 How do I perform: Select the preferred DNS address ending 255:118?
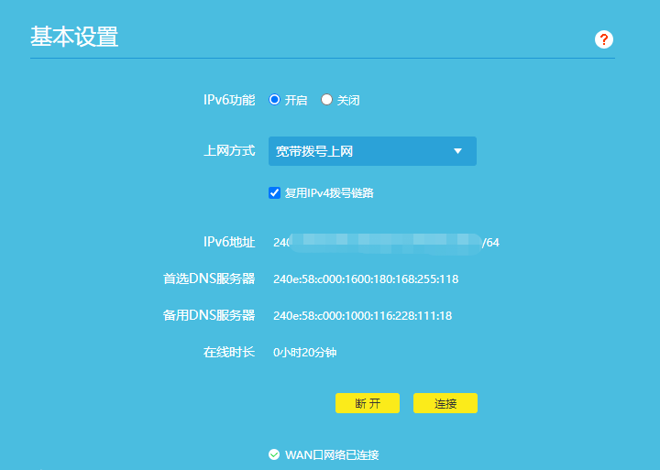(365, 279)
